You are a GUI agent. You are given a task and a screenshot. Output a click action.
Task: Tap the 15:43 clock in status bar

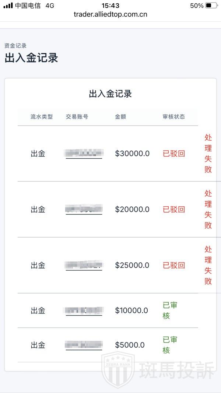pos(110,6)
